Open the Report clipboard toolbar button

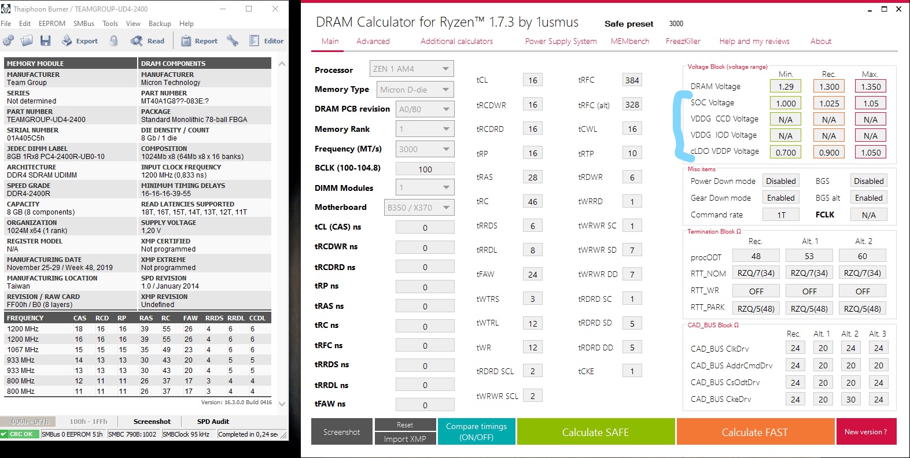tap(199, 40)
